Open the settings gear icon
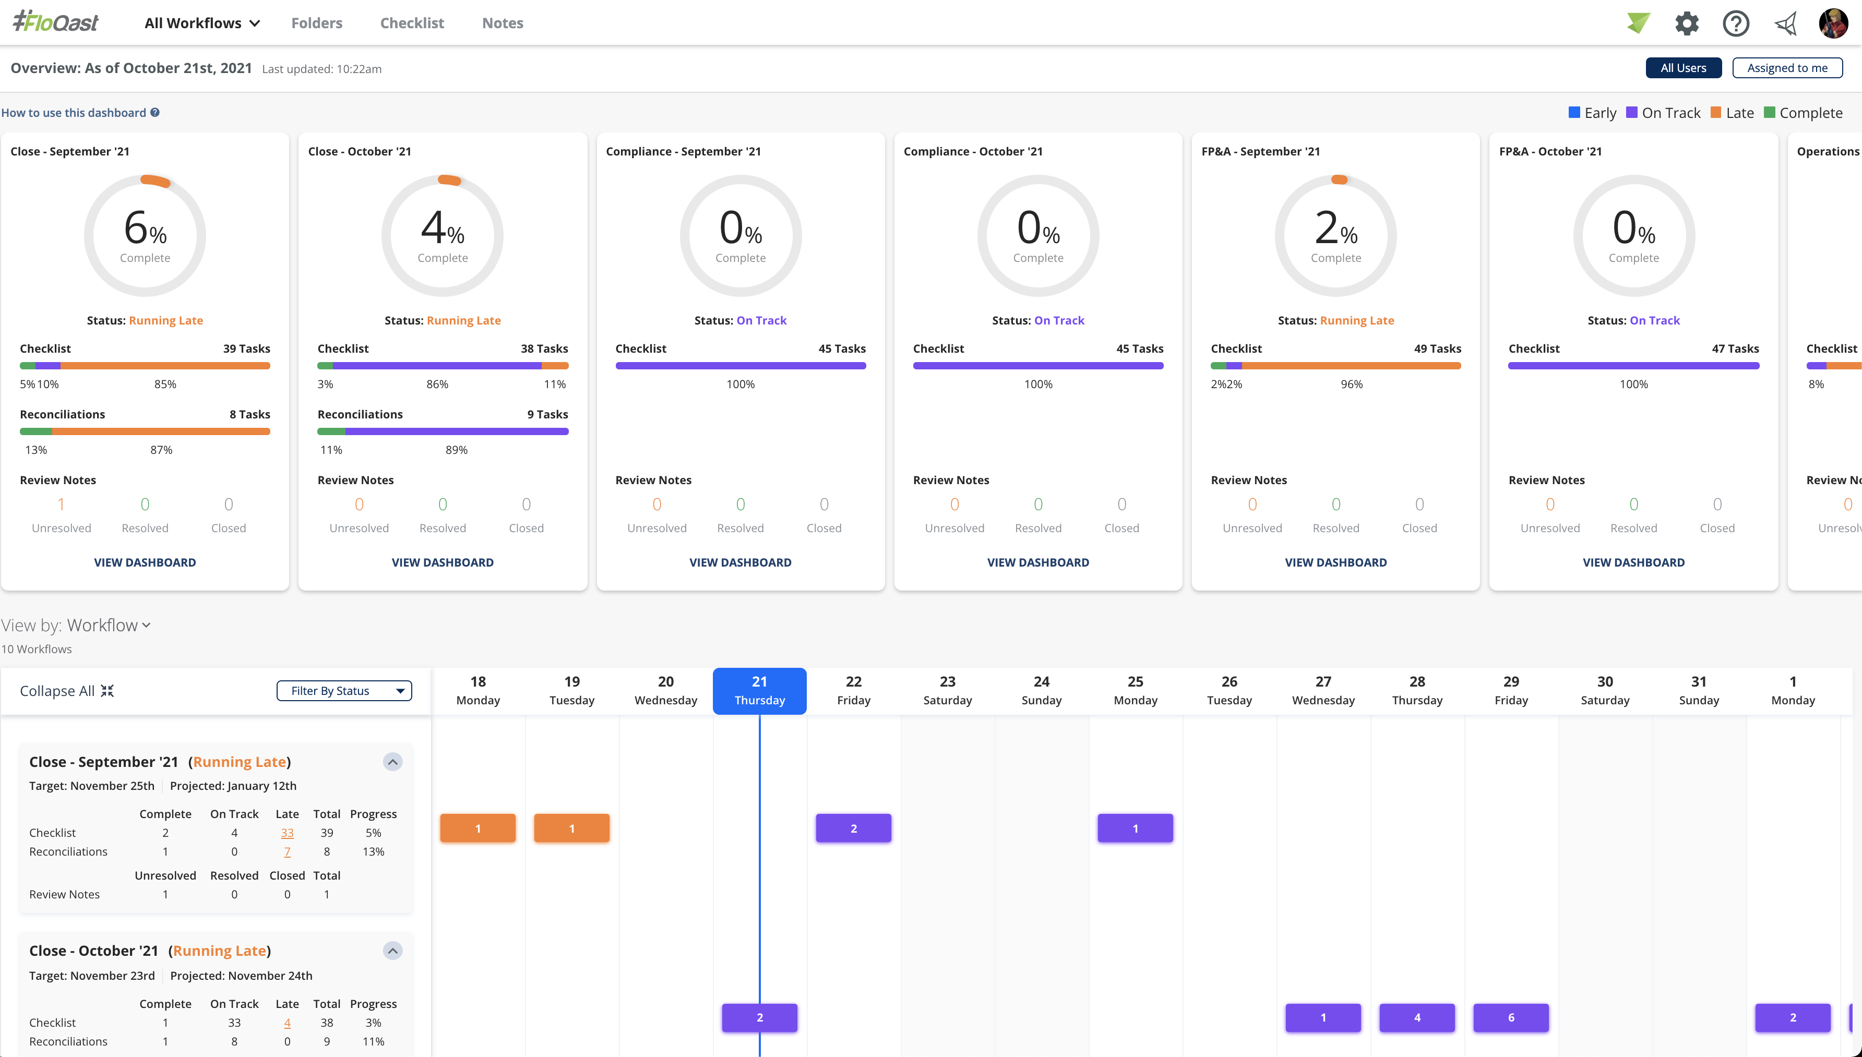This screenshot has height=1057, width=1862. point(1686,23)
